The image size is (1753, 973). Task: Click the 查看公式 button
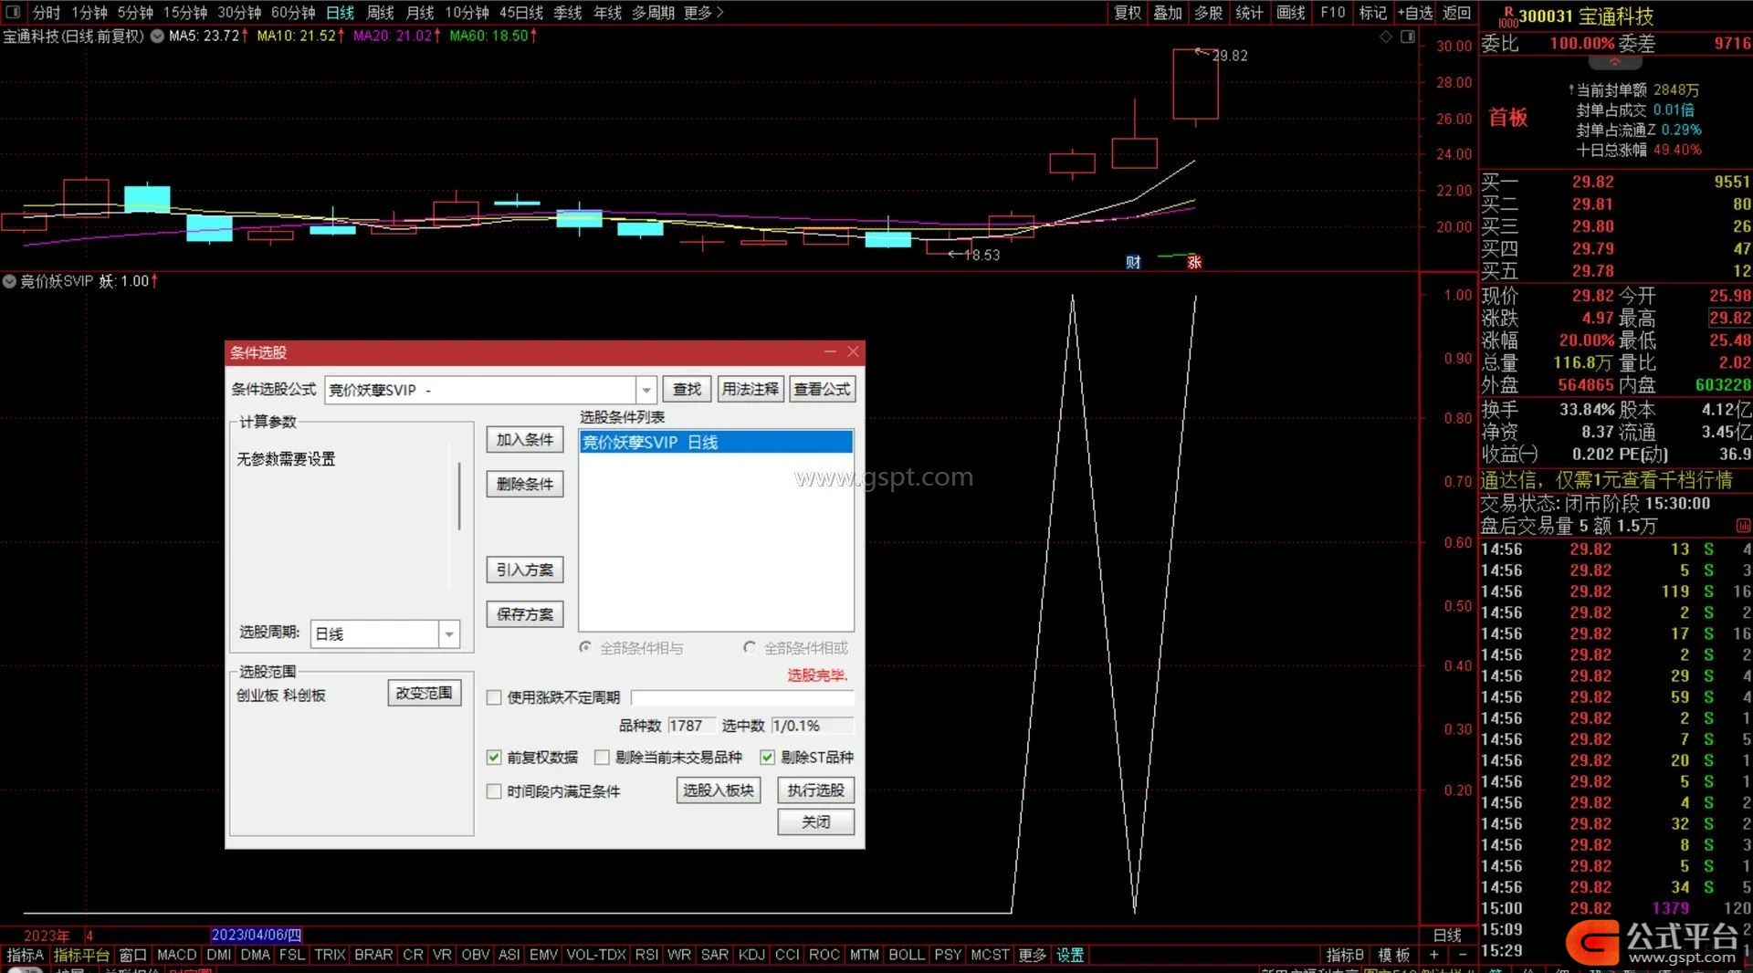click(x=822, y=390)
